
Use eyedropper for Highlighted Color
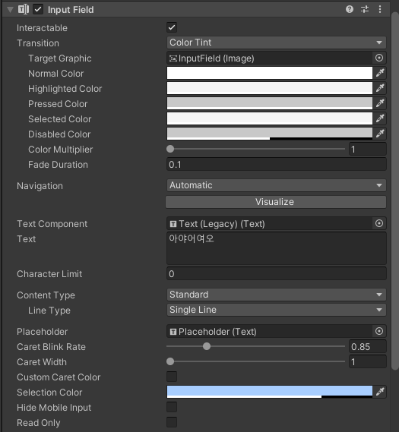[380, 88]
